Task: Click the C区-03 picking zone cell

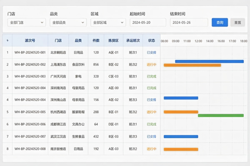Action: click(x=113, y=76)
